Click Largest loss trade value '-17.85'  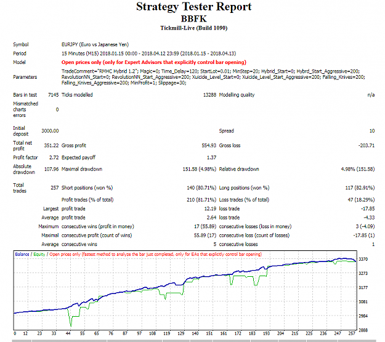coord(368,209)
